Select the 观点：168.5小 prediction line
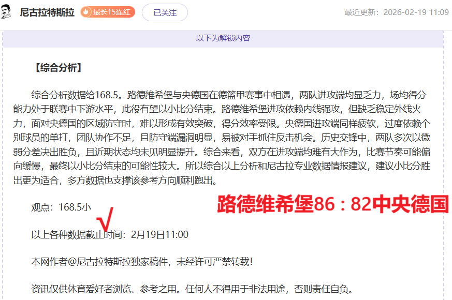 (61, 207)
